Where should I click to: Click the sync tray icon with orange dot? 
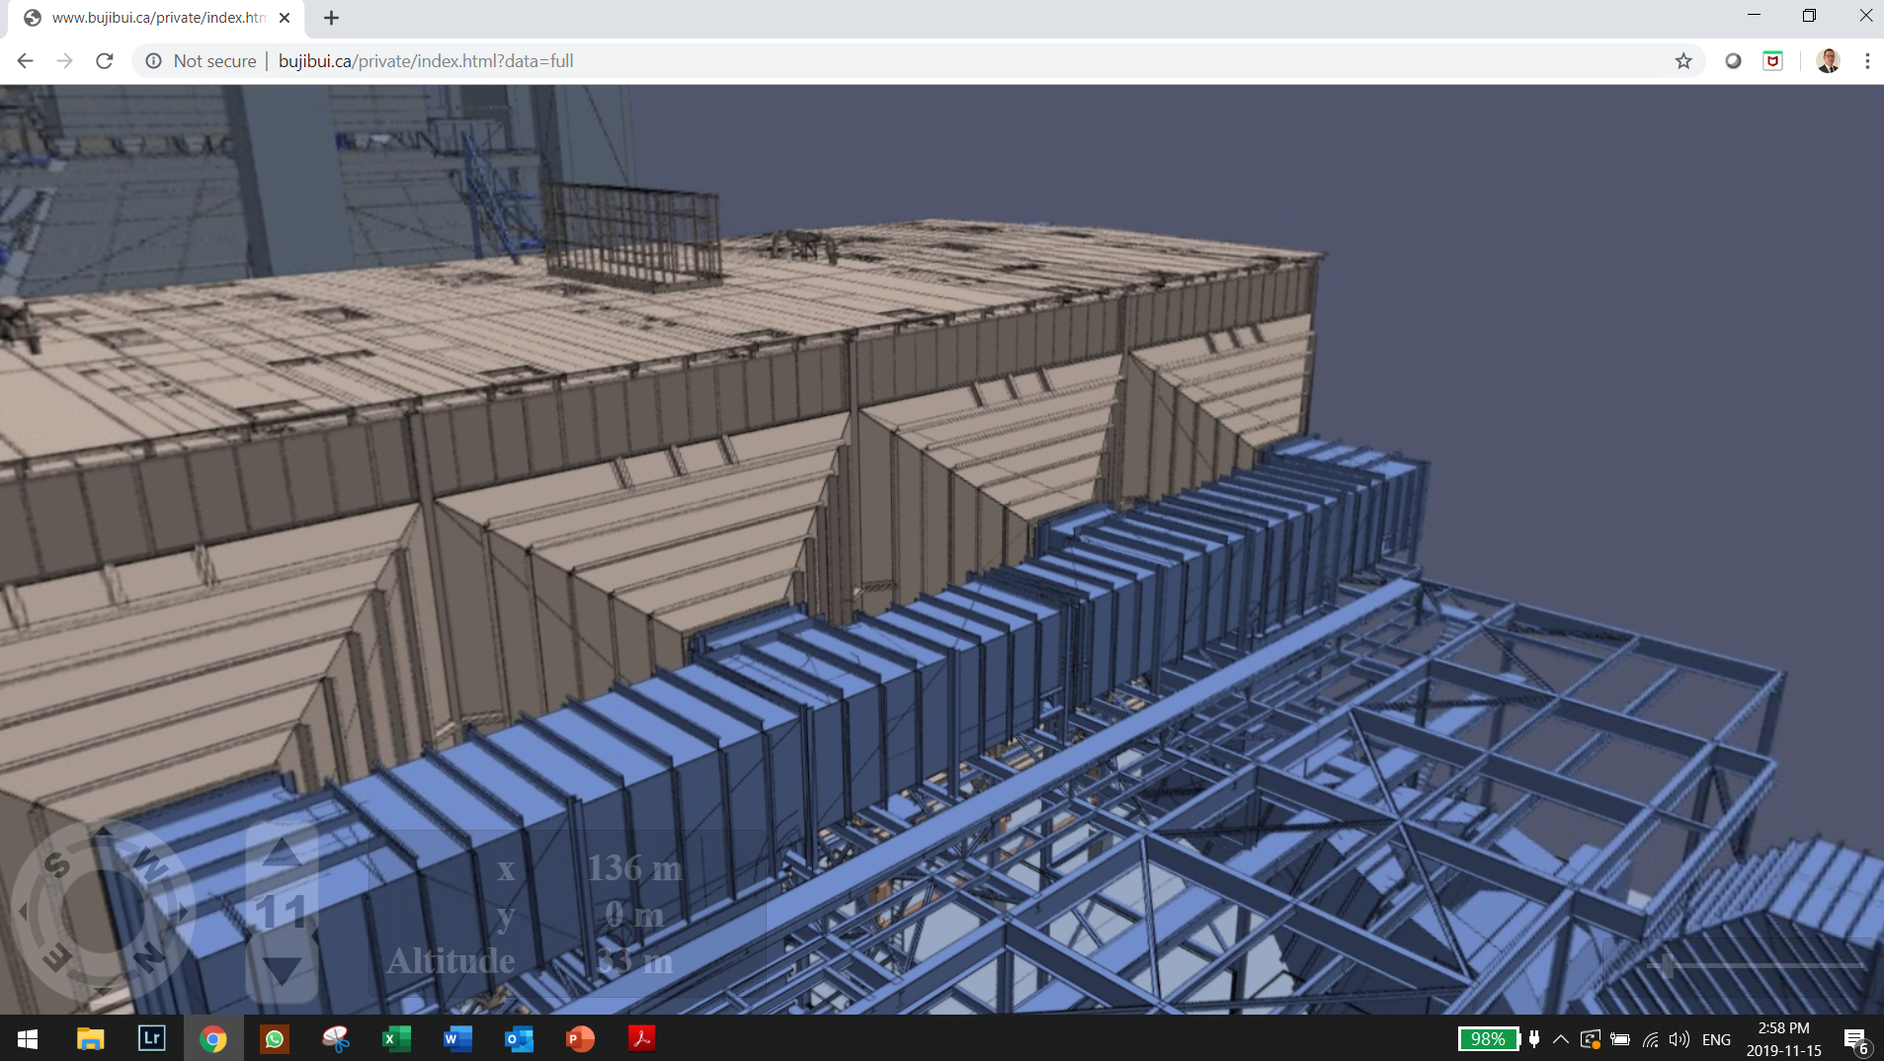click(1591, 1038)
